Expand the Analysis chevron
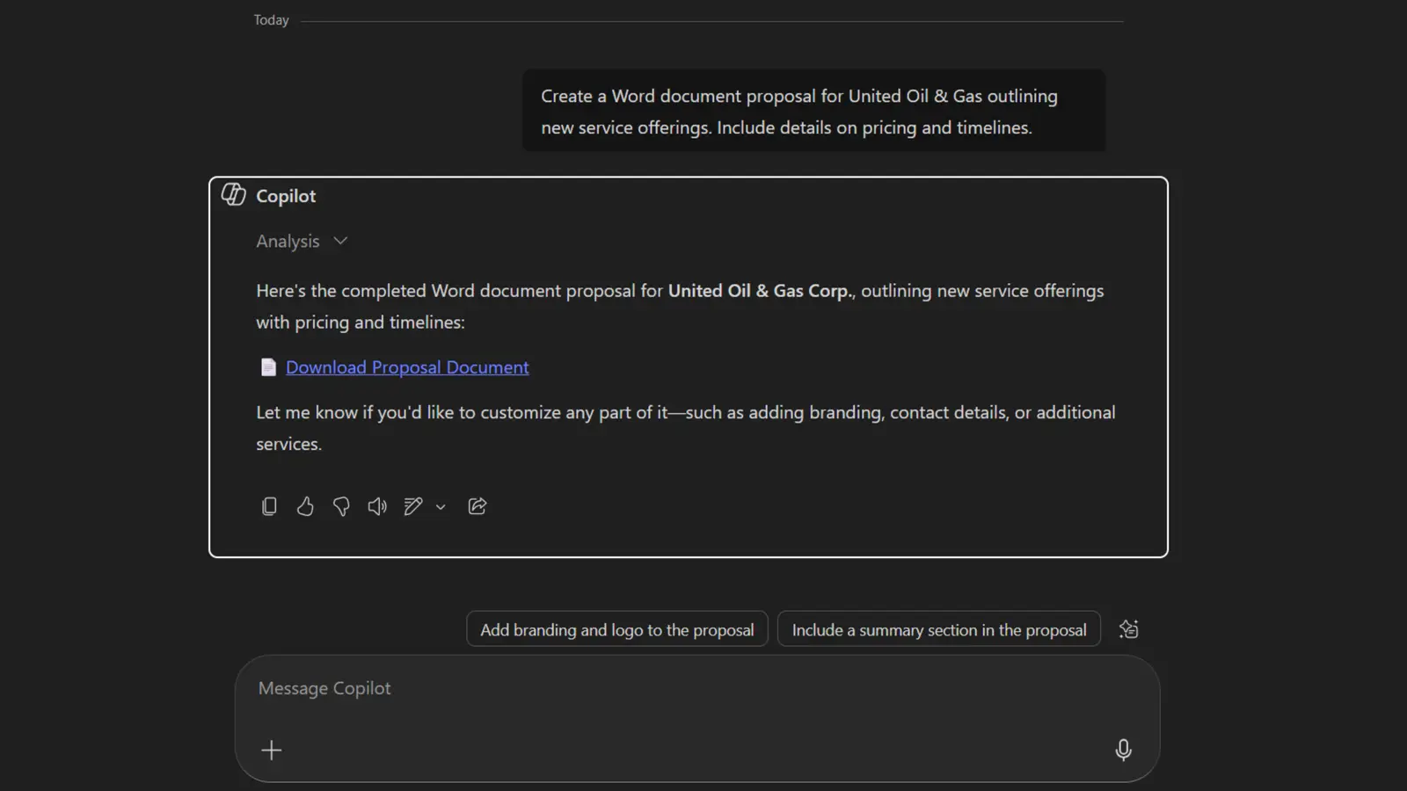The image size is (1407, 791). point(339,241)
